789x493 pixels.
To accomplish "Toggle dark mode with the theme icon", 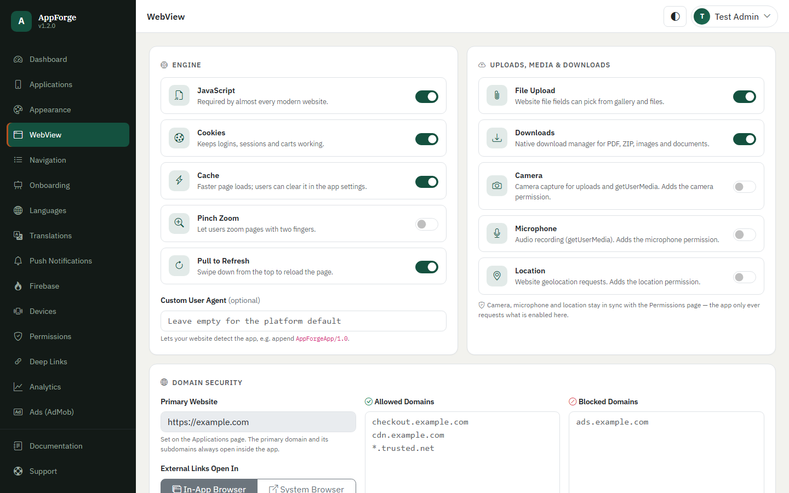I will coord(675,16).
